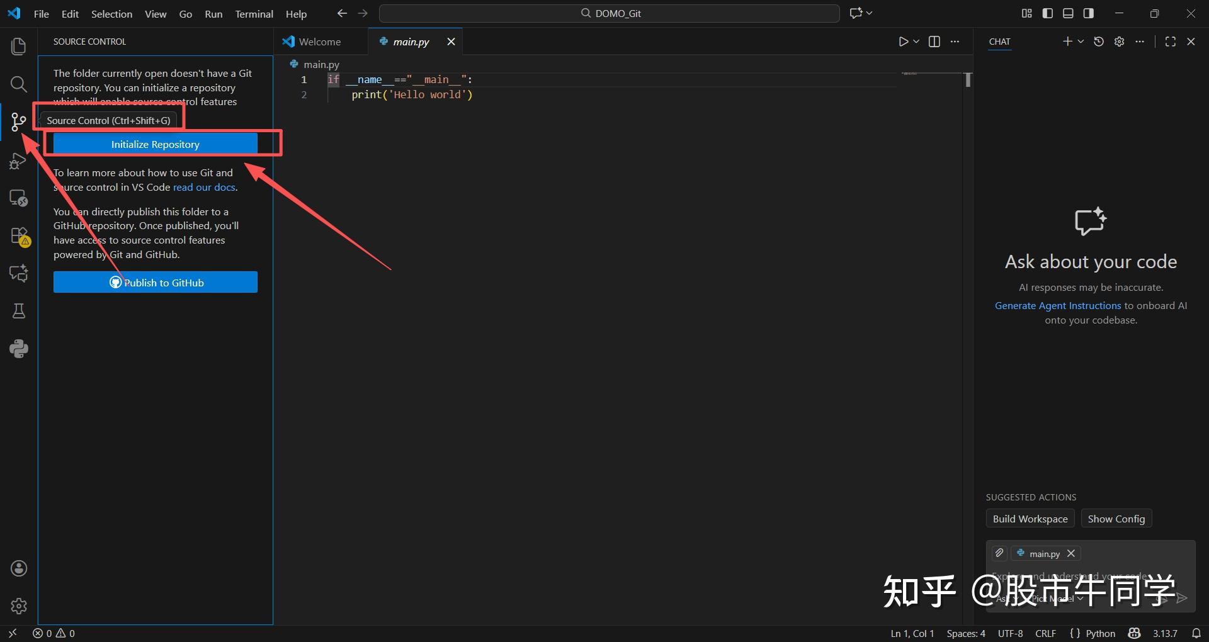Open the Manage settings gear
This screenshot has height=642, width=1209.
(x=1120, y=41)
